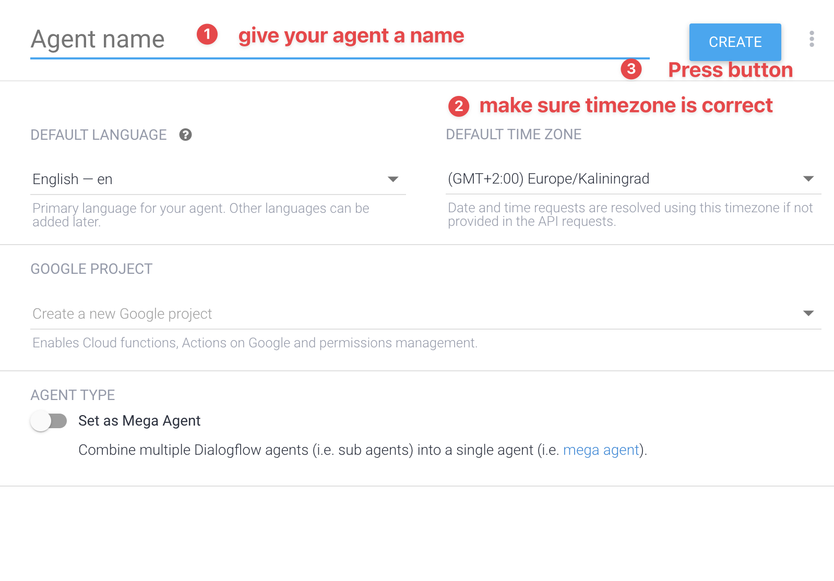Focus the Agent name input field
The image size is (834, 581).
[340, 40]
